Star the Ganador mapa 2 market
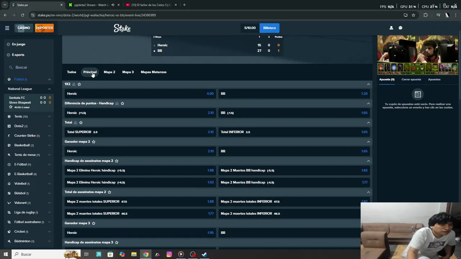Screen dimensions: 461x259 tap(94, 142)
